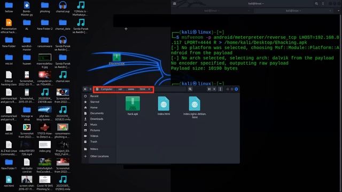Go to var in the path bar
The height and width of the screenshot is (192, 342).
coord(120,89)
